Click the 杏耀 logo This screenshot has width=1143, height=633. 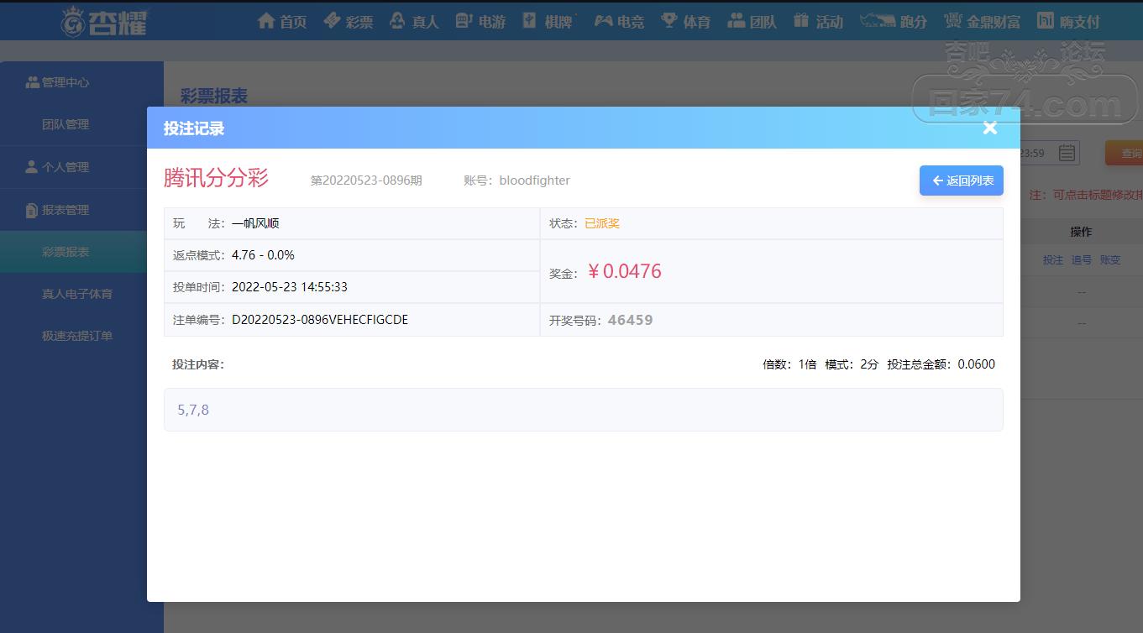click(104, 21)
